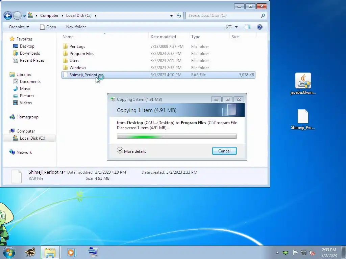Screen dimensions: 346x259
Task: Open the Videos library
Action: point(23,103)
